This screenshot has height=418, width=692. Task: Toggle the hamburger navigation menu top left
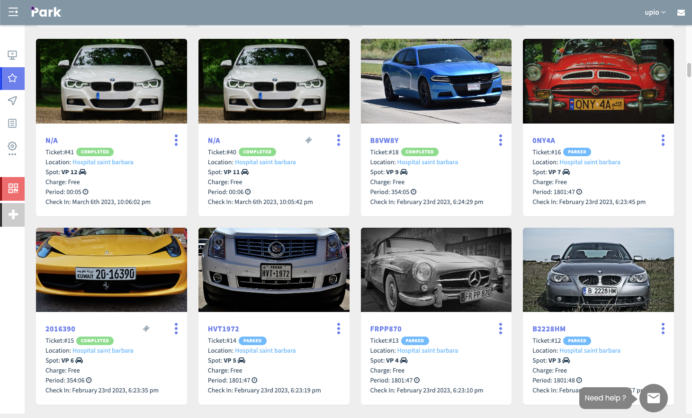(13, 12)
